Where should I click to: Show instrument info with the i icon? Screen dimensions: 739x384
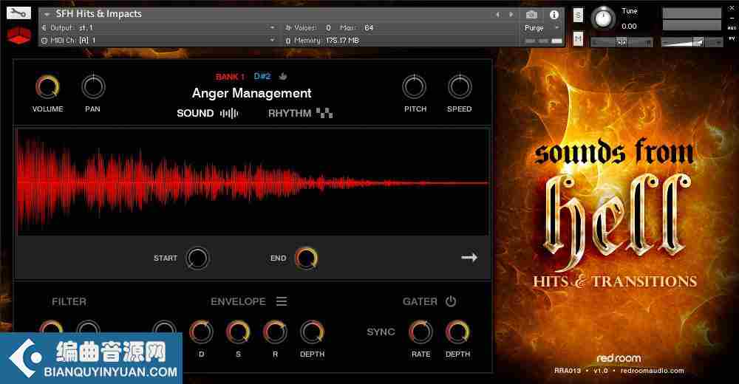pos(554,15)
